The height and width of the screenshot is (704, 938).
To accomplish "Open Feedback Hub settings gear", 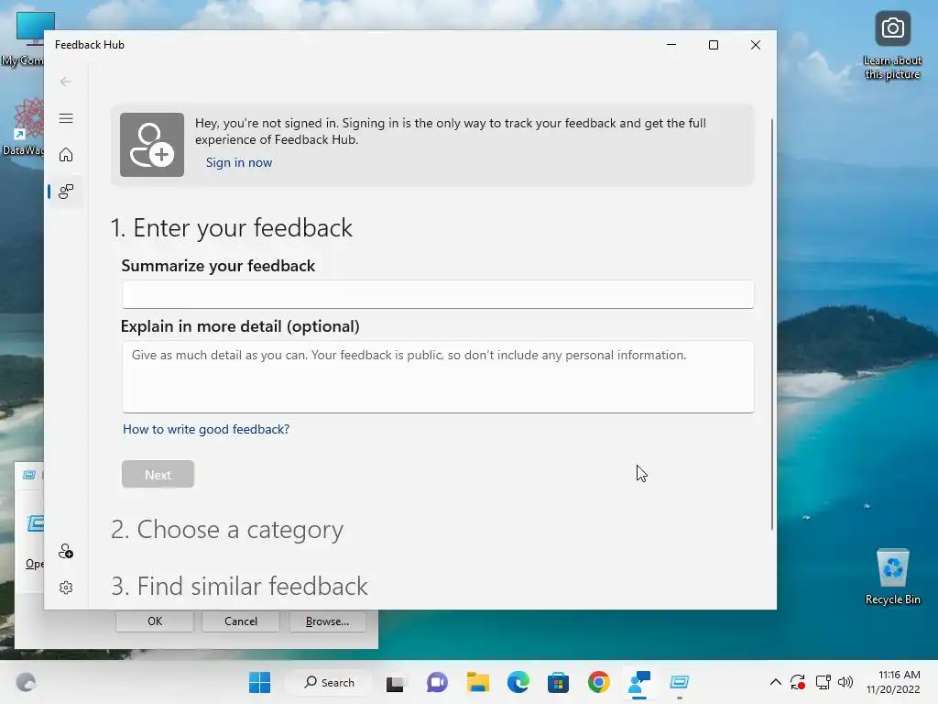I will [x=66, y=588].
